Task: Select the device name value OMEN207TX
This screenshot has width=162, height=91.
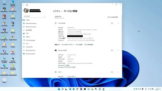Action: pyautogui.click(x=71, y=28)
